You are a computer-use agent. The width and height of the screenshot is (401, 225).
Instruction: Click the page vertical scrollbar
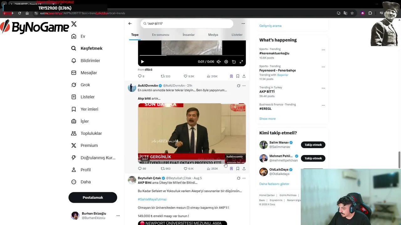[x=399, y=159]
